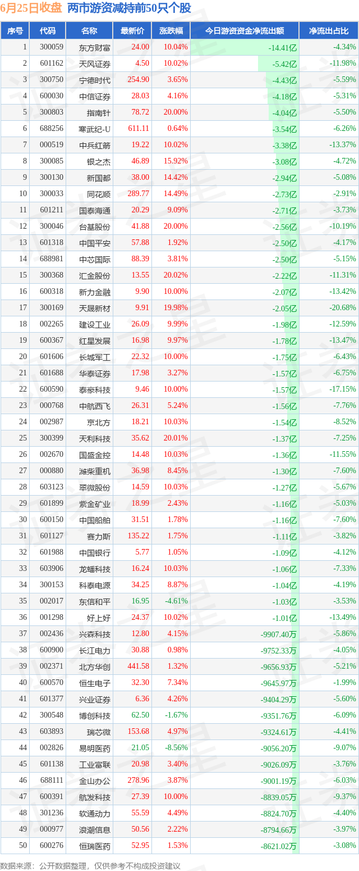The image size is (359, 871).
Task: Click net outflow ratio -11.31%
Action: 343,276
